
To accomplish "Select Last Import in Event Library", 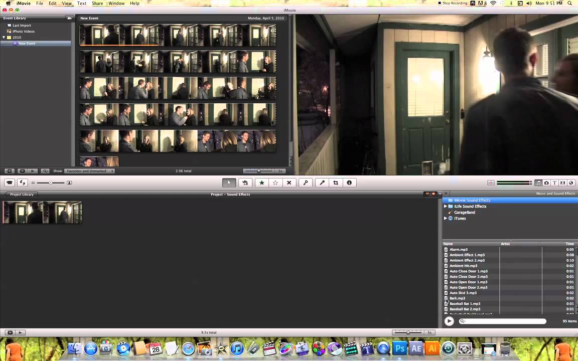I will click(x=22, y=26).
